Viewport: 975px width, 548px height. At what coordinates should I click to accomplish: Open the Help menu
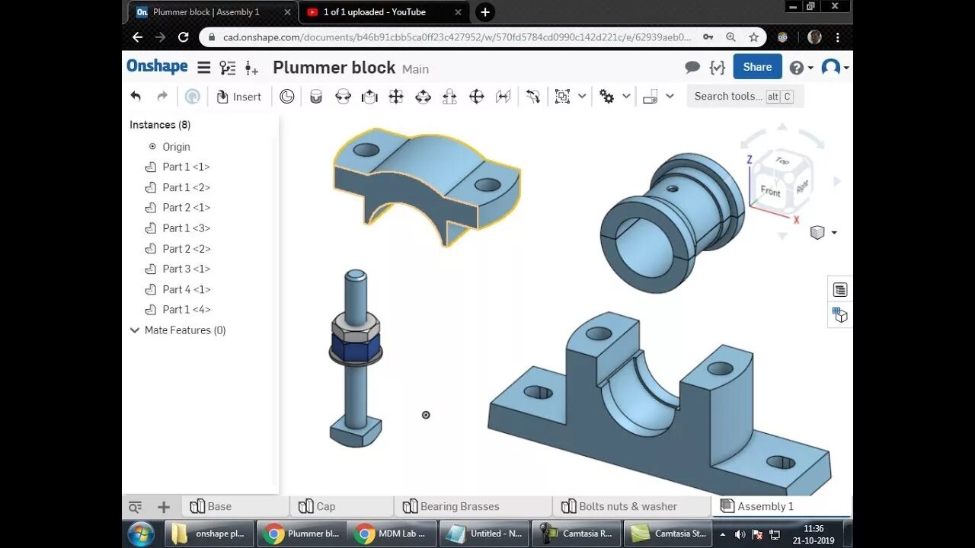point(801,68)
